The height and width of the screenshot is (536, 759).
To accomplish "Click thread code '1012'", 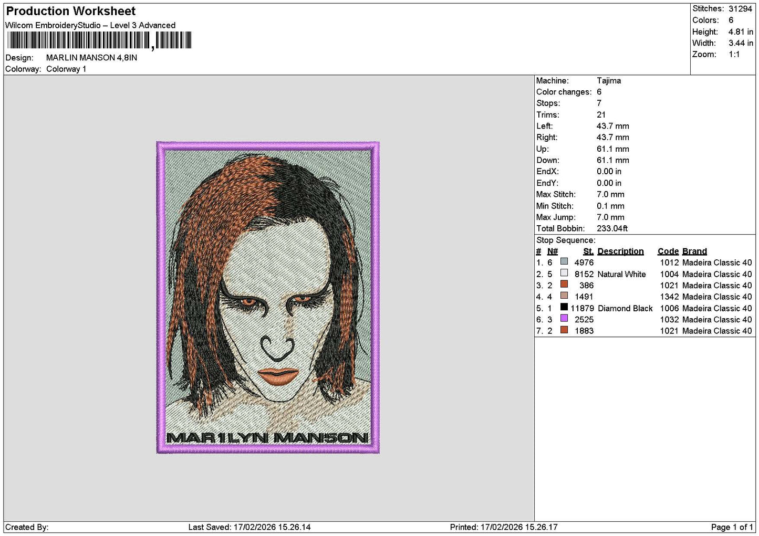I will [669, 263].
